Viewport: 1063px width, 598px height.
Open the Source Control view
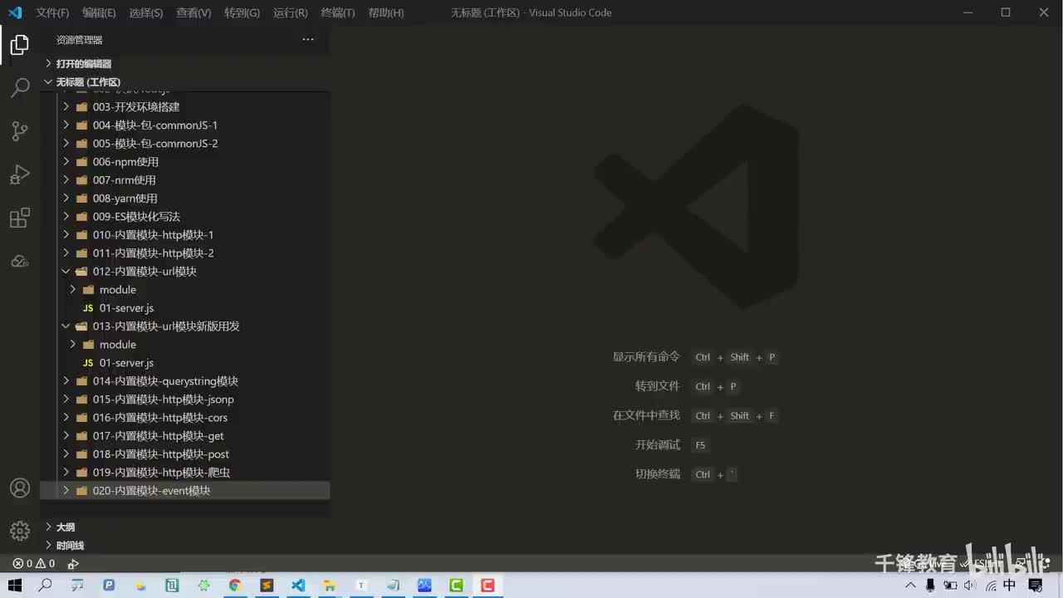click(x=19, y=131)
